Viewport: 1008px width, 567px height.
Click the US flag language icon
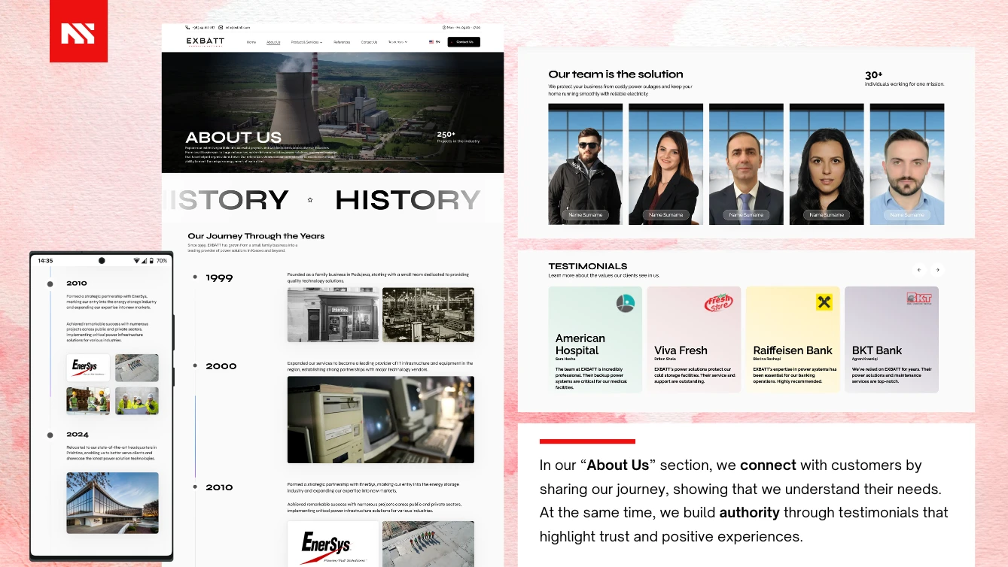(431, 42)
